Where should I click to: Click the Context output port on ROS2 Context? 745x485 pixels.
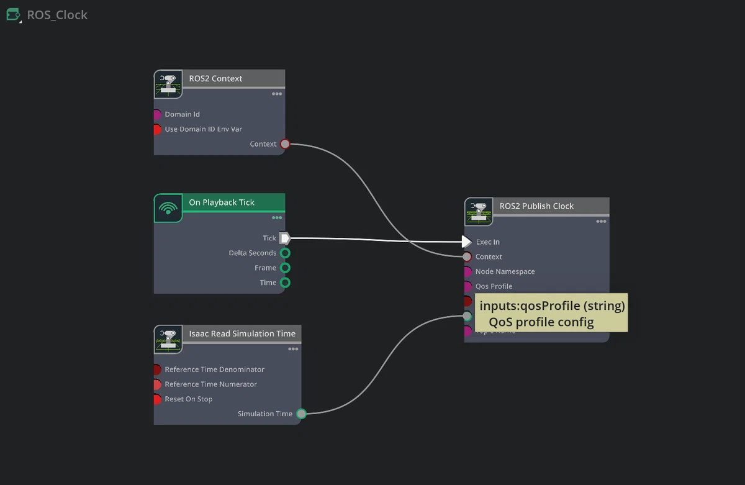[x=285, y=144]
